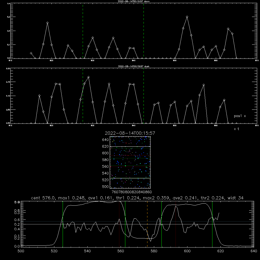
Task: Click the y-axis label '640' beside scatter image
Action: [106, 140]
